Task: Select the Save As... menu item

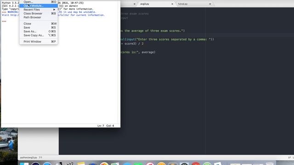Action: pos(39,32)
